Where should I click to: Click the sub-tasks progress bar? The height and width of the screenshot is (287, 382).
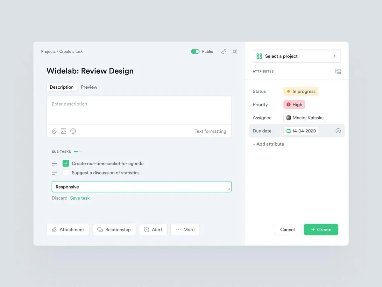coord(78,152)
